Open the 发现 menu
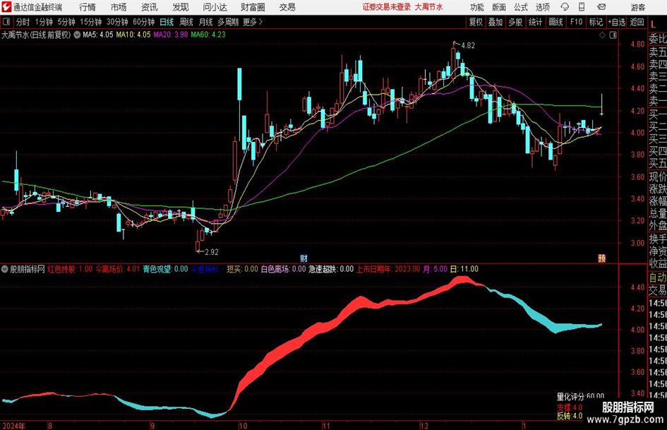667x430 pixels. point(181,7)
